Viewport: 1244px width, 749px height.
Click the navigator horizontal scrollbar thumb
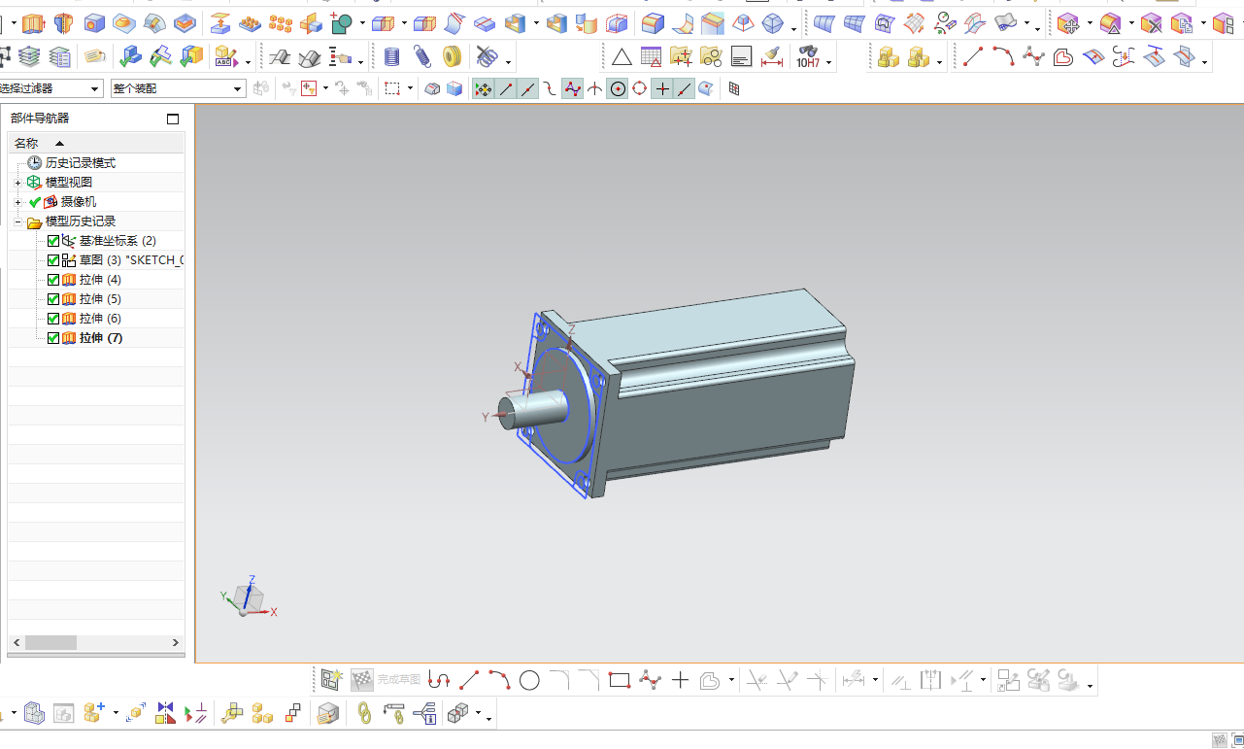coord(50,643)
